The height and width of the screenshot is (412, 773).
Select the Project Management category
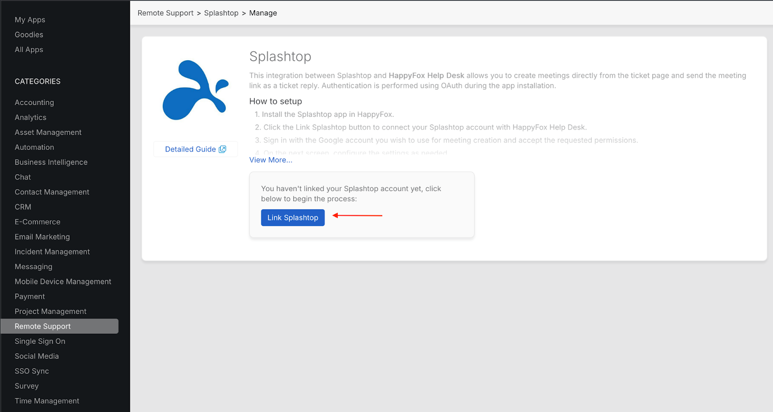pyautogui.click(x=50, y=312)
